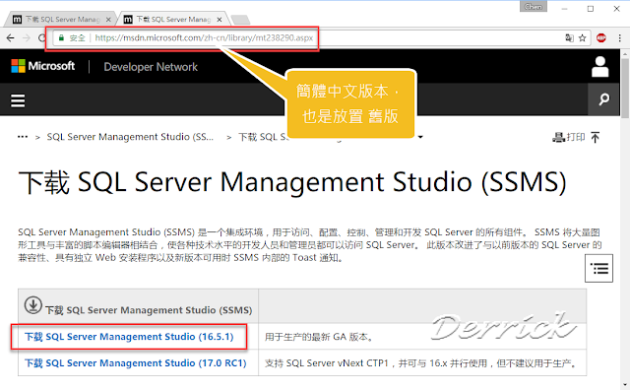Open the ABP adblock extension icon

point(601,37)
